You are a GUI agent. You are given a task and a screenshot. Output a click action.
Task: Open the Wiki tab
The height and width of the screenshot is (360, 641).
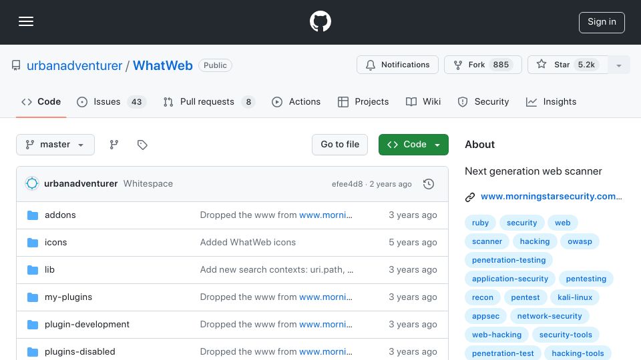coord(423,101)
